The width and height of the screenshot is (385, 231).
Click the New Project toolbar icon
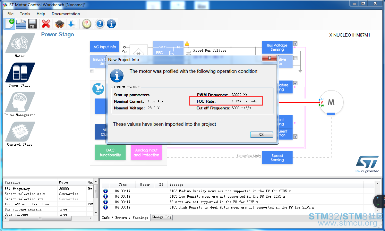point(9,24)
